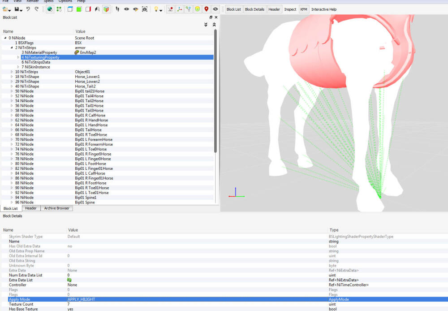Toggle the Inspect dock button
This screenshot has width=448, height=311.
[x=290, y=9]
